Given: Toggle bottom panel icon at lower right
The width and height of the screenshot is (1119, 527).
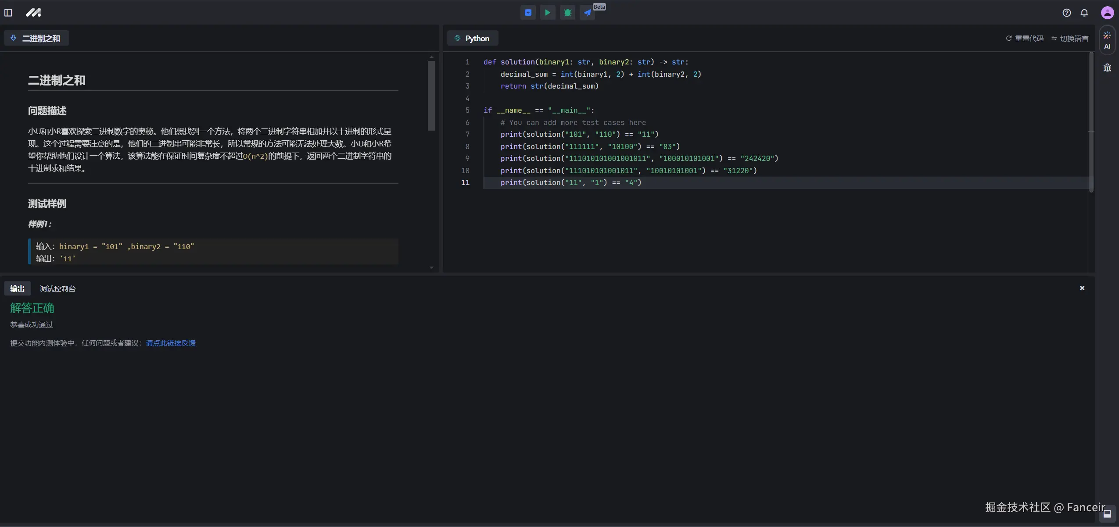Looking at the screenshot, I should pos(1107,514).
